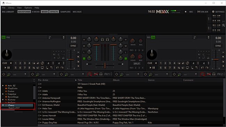226x127 pixels.
Task: Click left deck pitch slider handle
Action: click(x=71, y=59)
